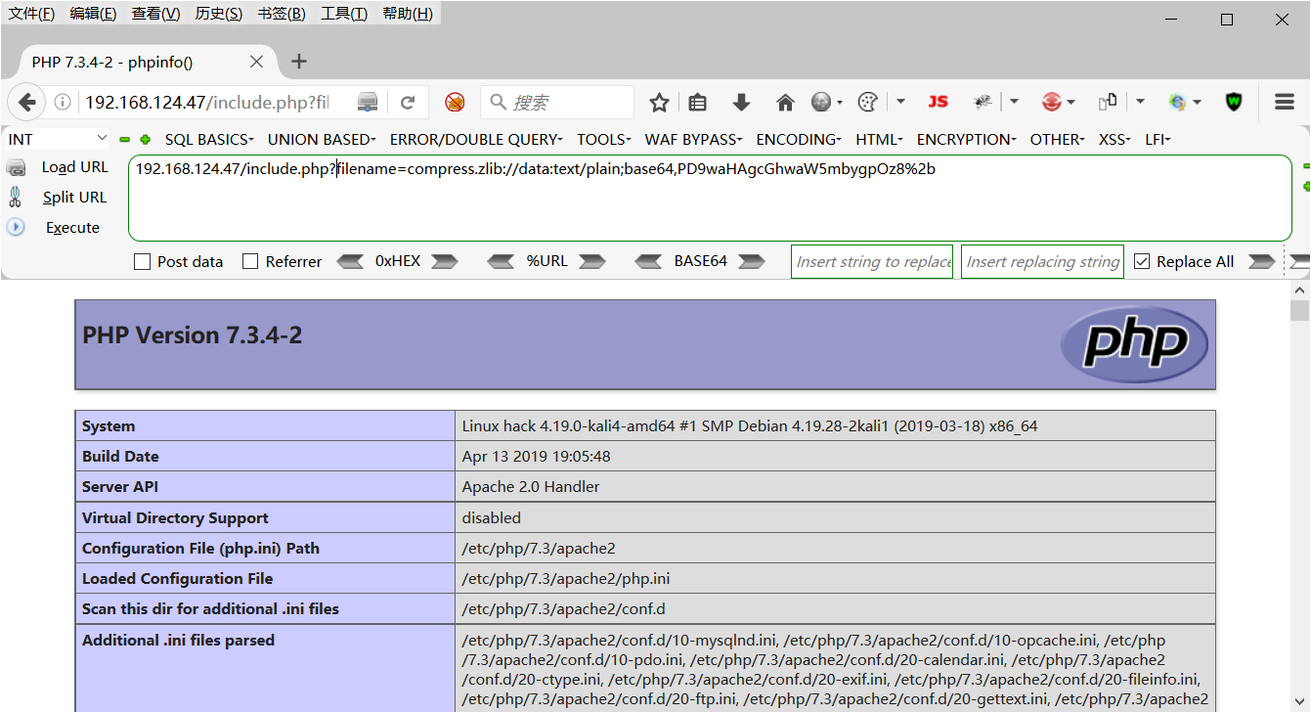Viewport: 1311px width, 713px height.
Task: Close the phpinfo() tab
Action: click(x=256, y=62)
